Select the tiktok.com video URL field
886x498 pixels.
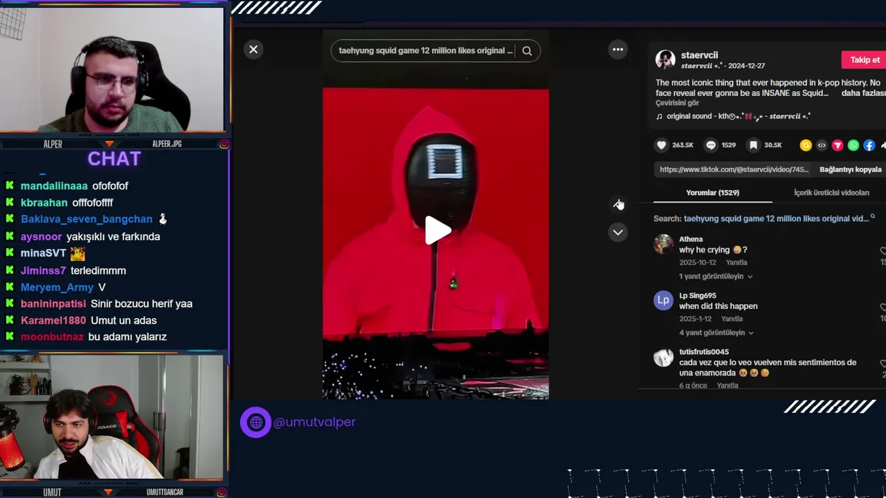pyautogui.click(x=734, y=169)
